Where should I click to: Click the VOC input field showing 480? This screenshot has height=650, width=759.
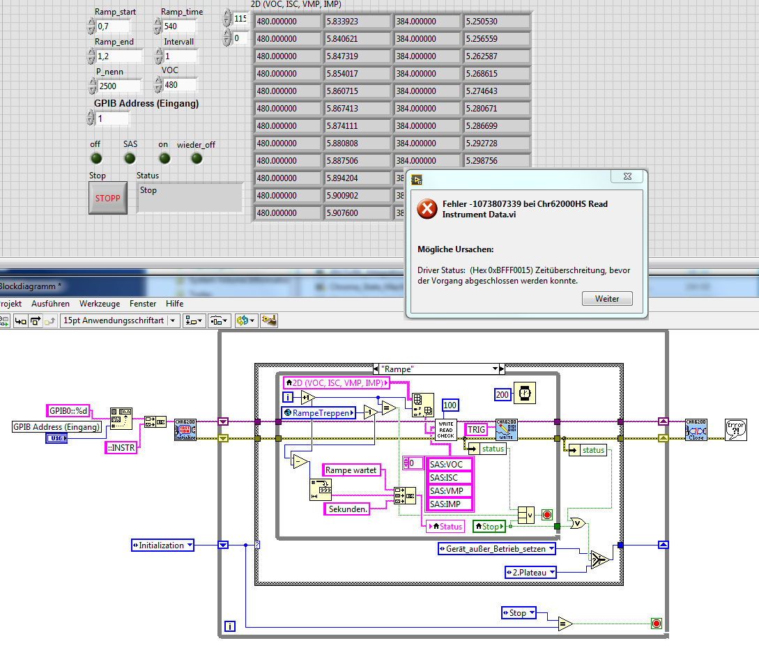(179, 85)
